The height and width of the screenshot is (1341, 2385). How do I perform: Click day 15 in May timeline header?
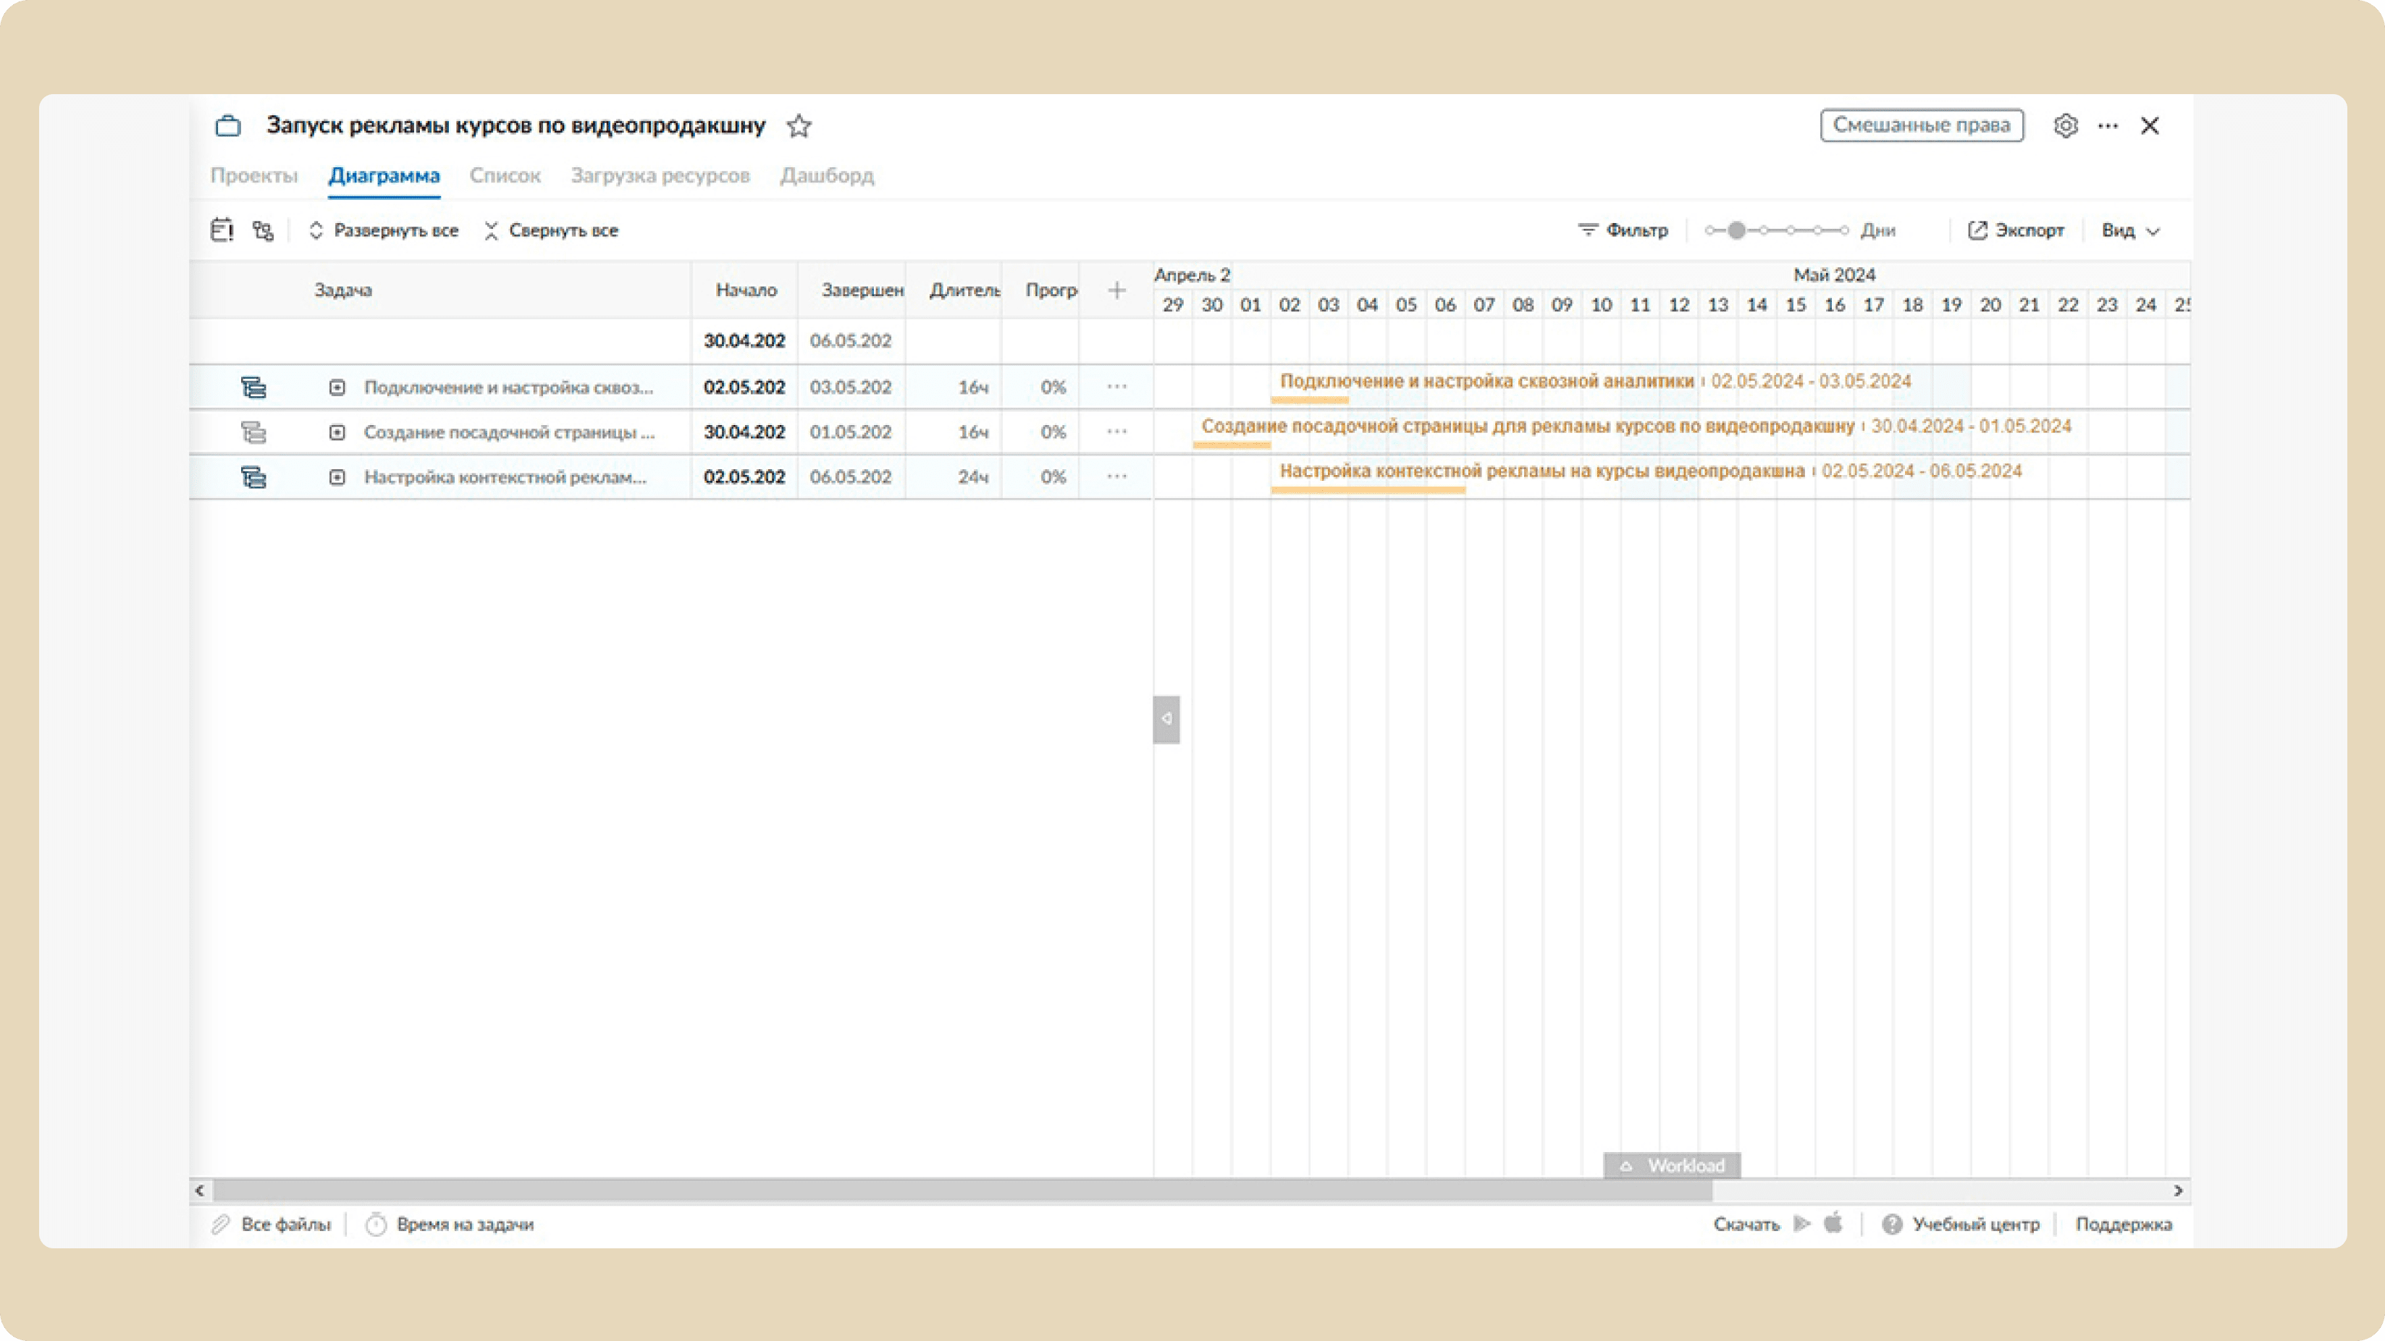(1795, 305)
